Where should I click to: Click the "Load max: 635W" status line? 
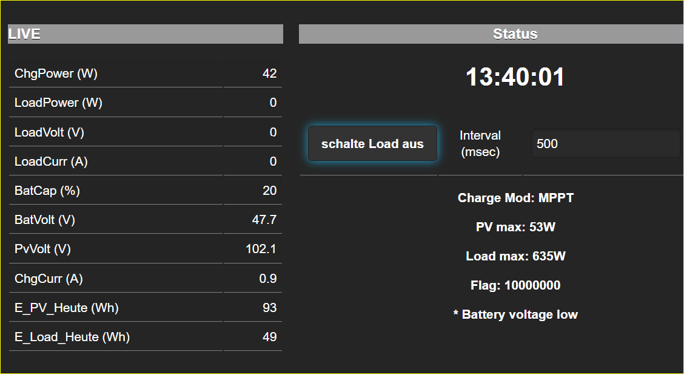(x=515, y=256)
